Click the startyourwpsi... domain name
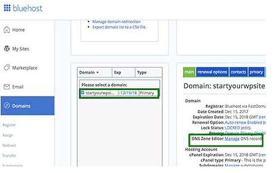 (100, 93)
